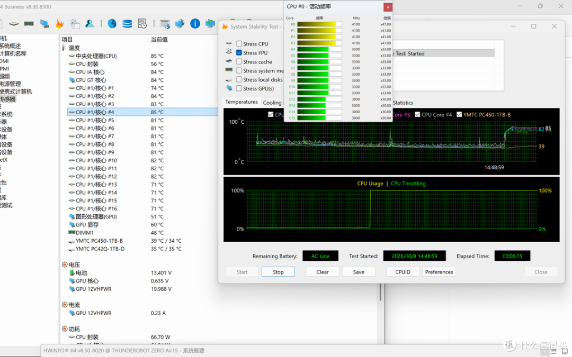Click the chip icon beside Stress CPU
The height and width of the screenshot is (357, 572).
tap(229, 43)
